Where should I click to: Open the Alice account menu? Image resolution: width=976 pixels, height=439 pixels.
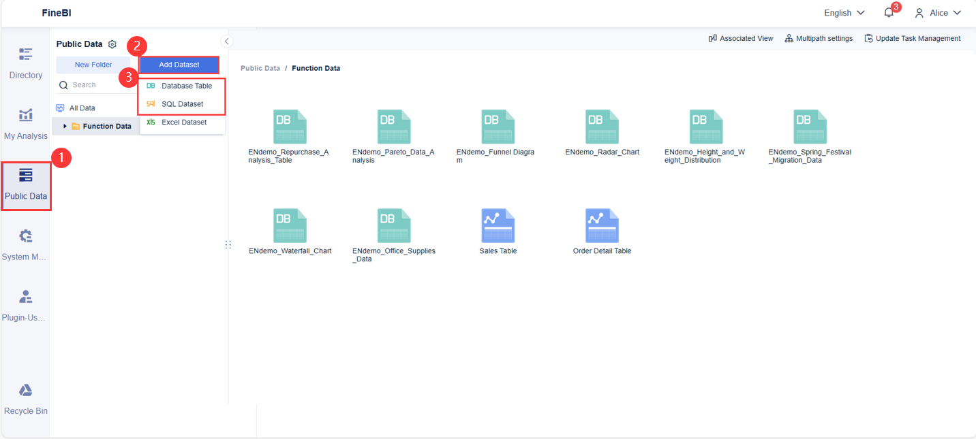[939, 12]
